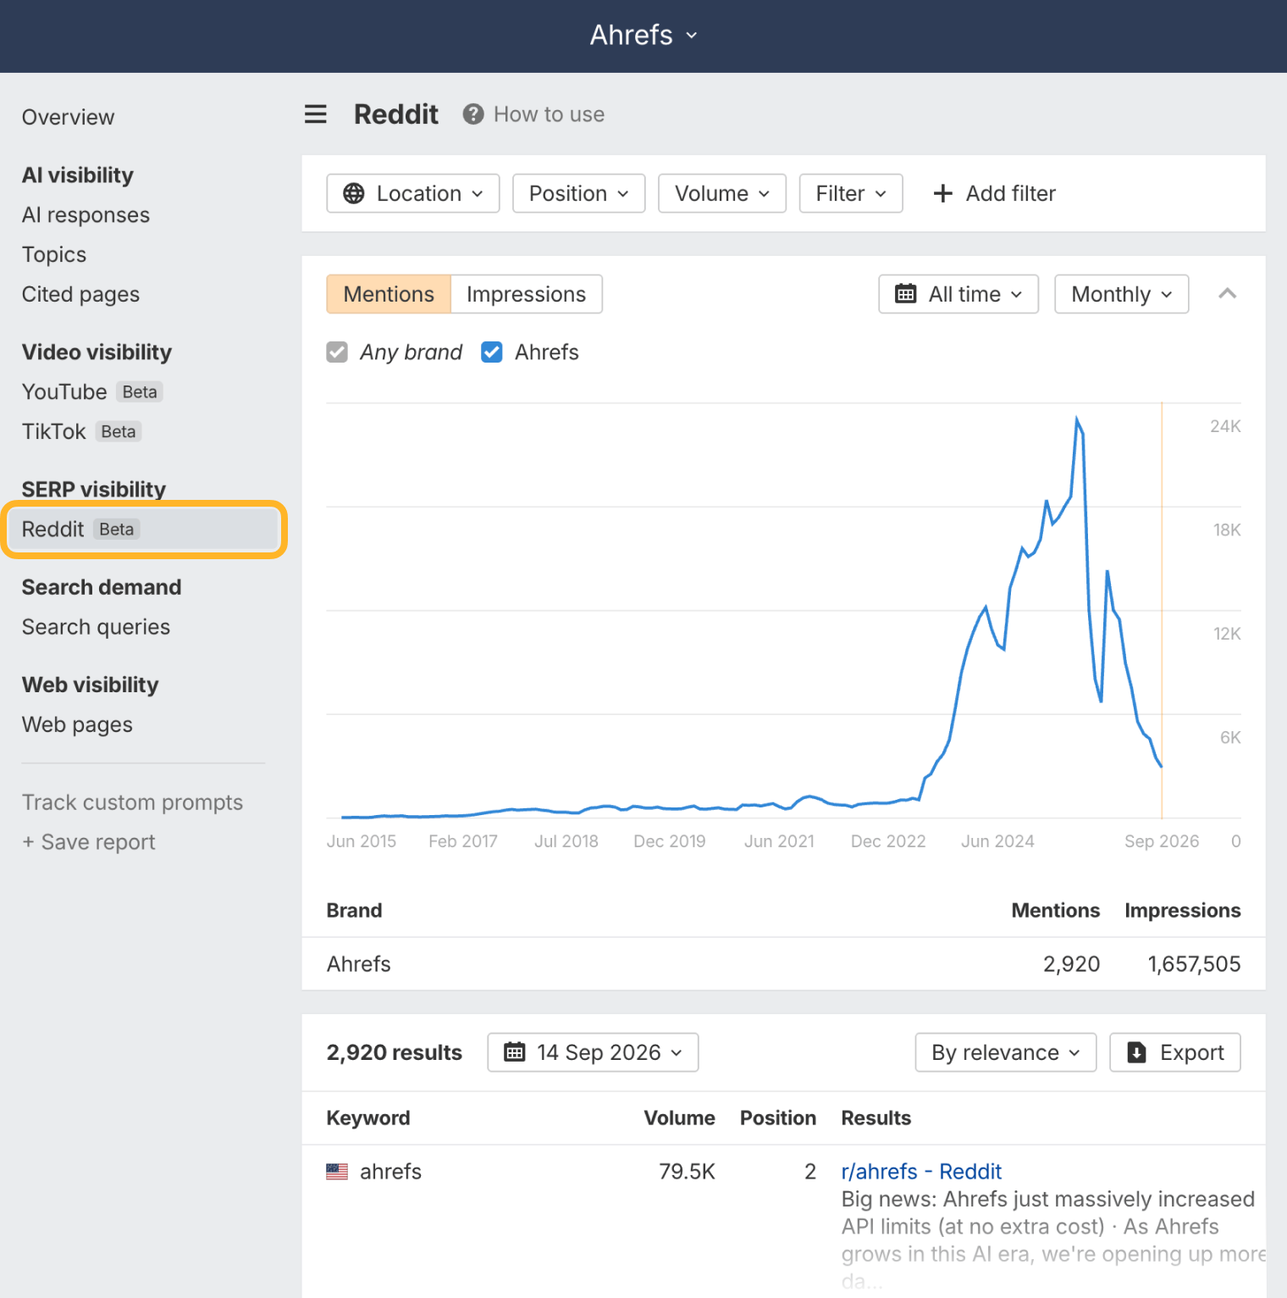The width and height of the screenshot is (1287, 1298).
Task: Click the US flag next to ahrefs keyword
Action: (x=337, y=1172)
